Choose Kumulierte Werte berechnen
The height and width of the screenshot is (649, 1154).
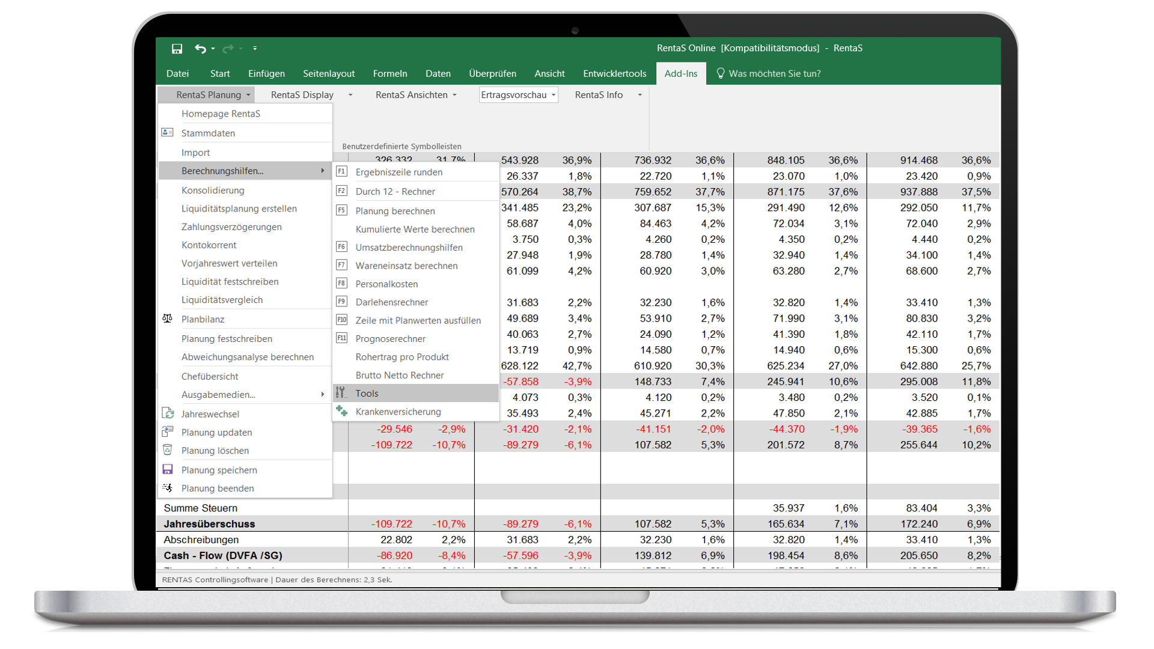[416, 229]
